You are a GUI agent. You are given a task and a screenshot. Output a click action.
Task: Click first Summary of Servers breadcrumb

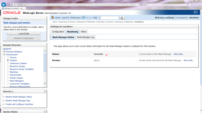click(x=67, y=22)
